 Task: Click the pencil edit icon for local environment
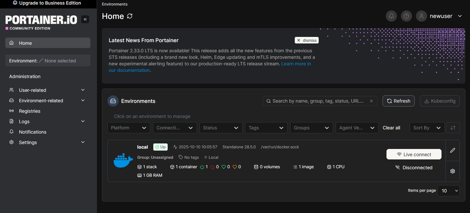[x=453, y=150]
